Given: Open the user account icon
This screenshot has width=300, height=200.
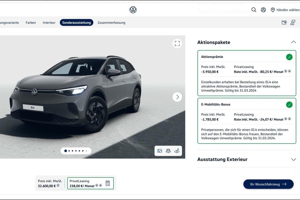Looking at the screenshot, I should (x=263, y=10).
